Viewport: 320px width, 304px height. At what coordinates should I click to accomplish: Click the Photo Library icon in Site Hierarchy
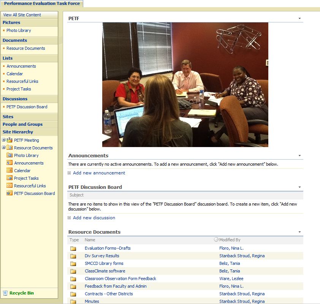pos(10,155)
